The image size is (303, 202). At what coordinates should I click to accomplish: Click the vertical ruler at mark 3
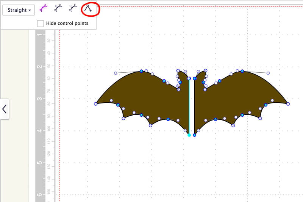40,99
